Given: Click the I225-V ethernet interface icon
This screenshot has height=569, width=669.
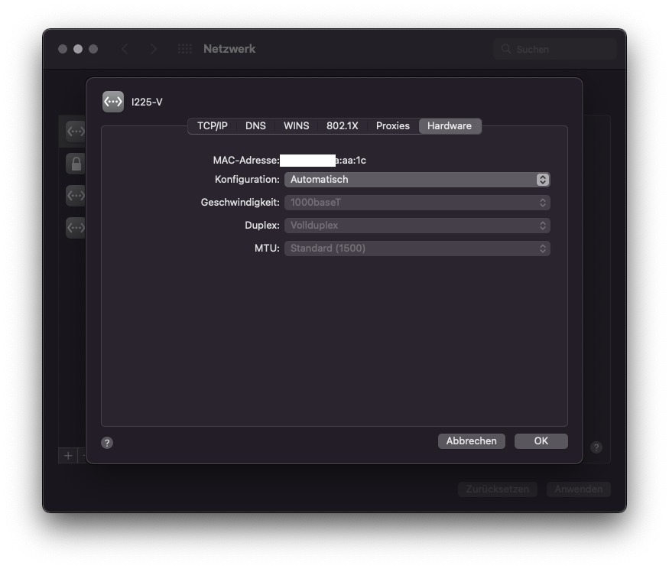Looking at the screenshot, I should tap(113, 102).
